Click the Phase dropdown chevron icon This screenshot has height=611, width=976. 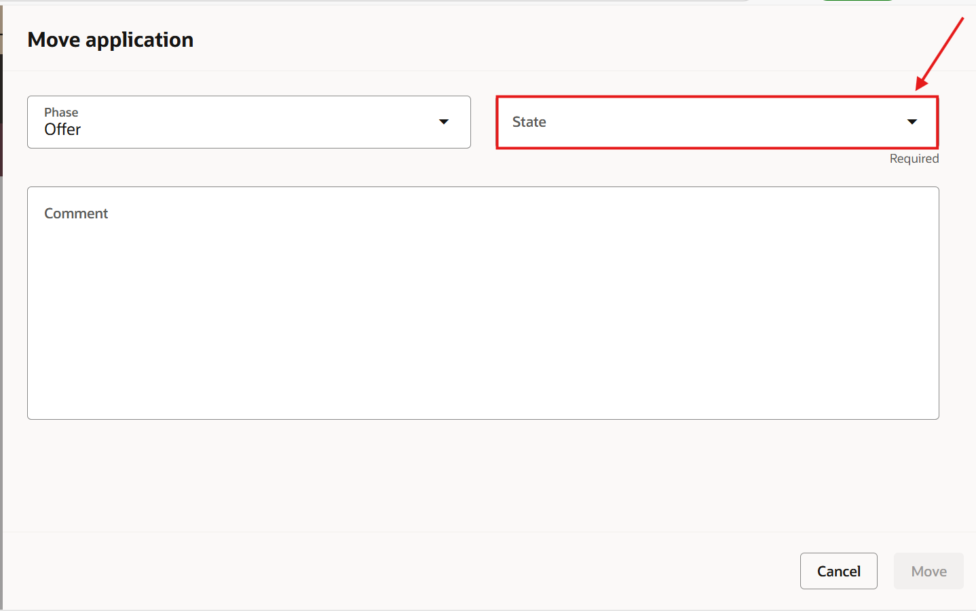pyautogui.click(x=444, y=122)
